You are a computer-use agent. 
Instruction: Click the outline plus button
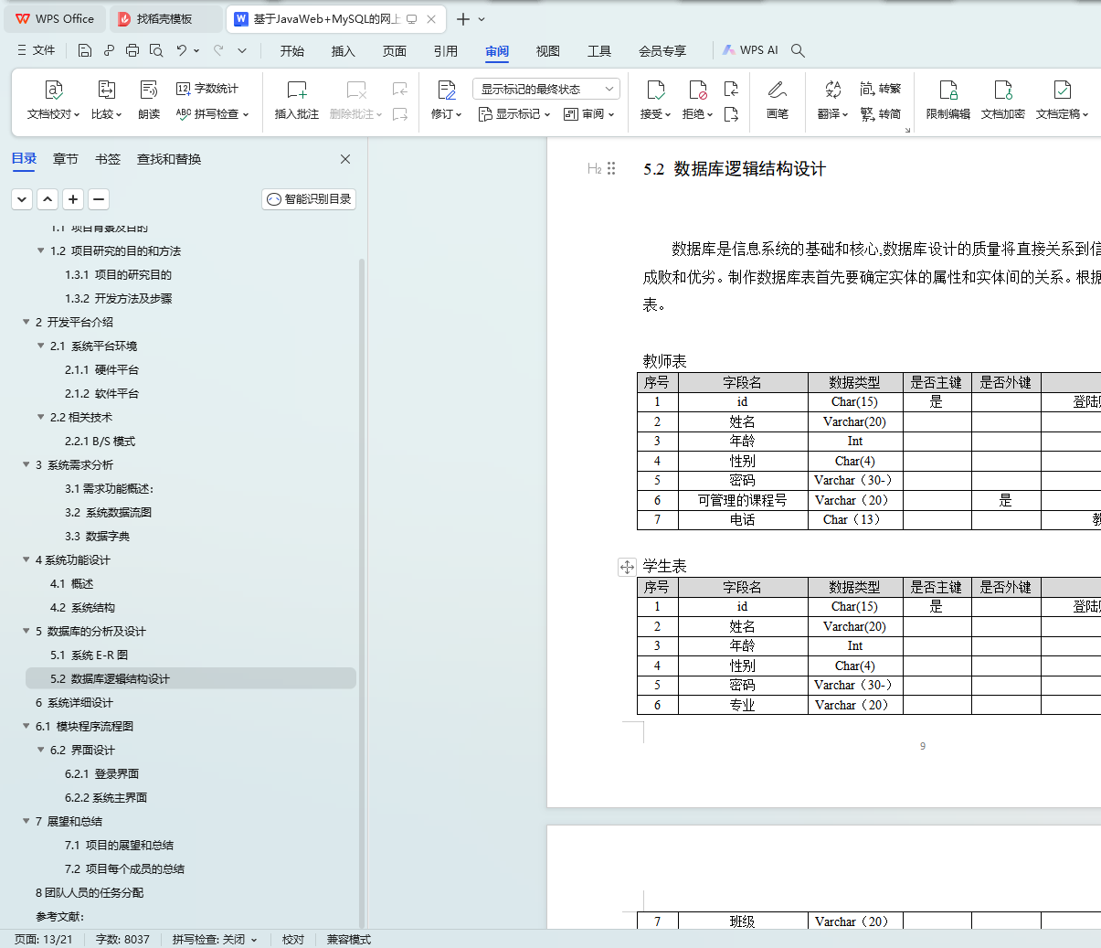(73, 199)
